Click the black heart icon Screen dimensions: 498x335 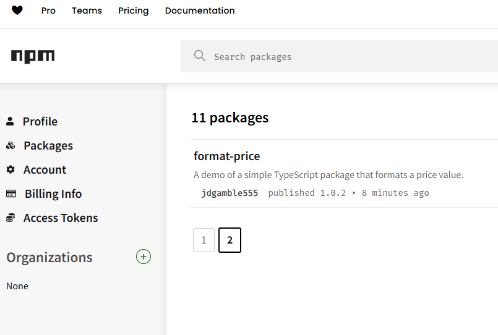point(17,11)
